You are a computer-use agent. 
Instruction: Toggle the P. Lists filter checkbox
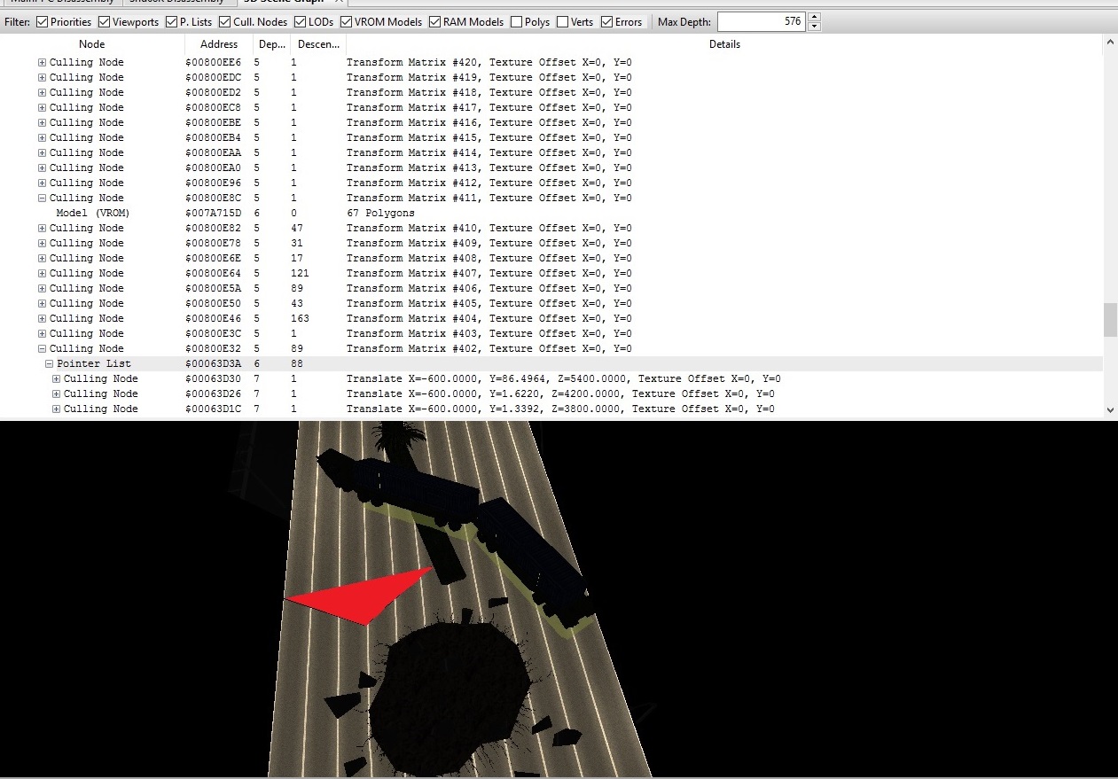pyautogui.click(x=171, y=22)
